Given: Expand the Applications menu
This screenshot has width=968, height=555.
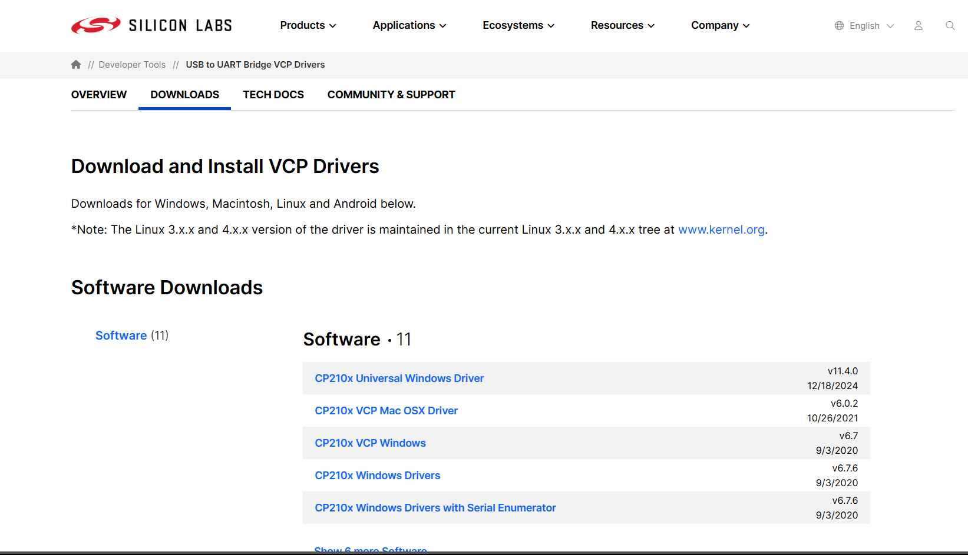Looking at the screenshot, I should click(x=409, y=25).
